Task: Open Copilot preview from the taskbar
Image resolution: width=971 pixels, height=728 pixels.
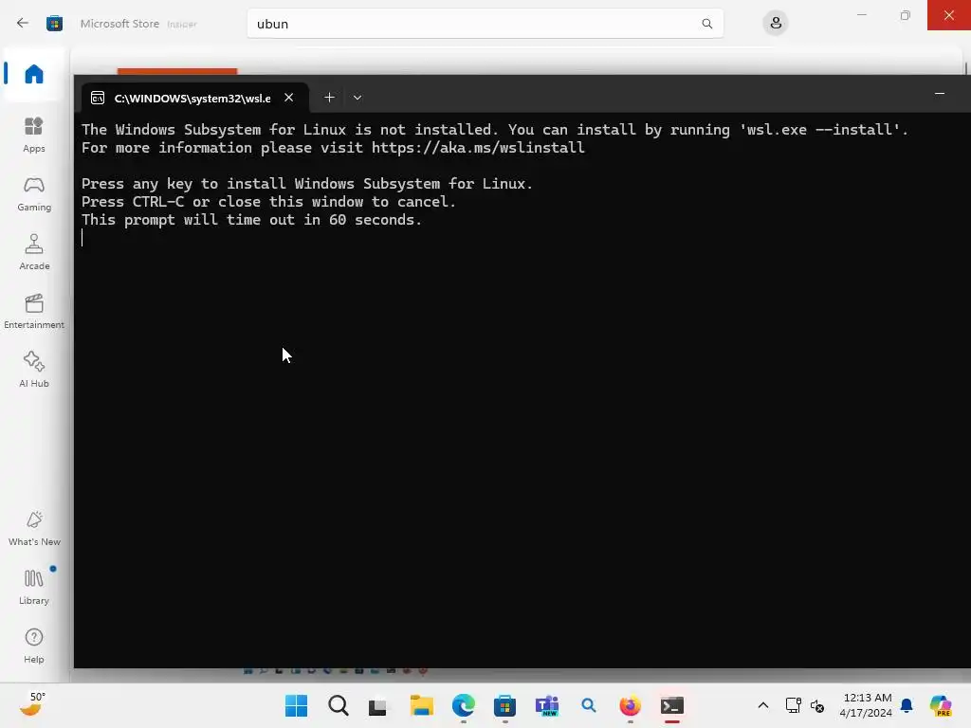Action: tap(941, 705)
